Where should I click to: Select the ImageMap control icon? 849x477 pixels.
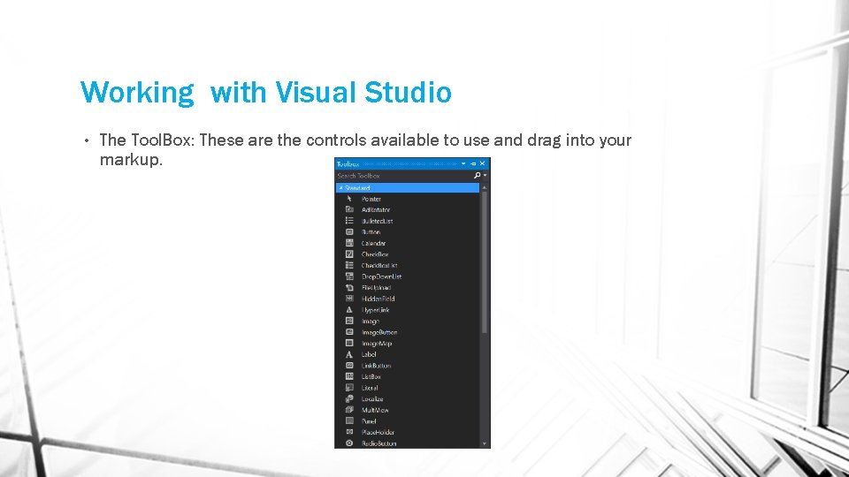click(x=349, y=343)
